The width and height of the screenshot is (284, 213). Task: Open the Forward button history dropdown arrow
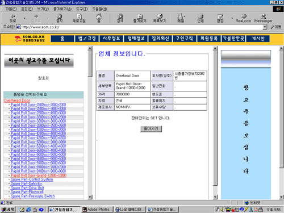(x=48, y=18)
